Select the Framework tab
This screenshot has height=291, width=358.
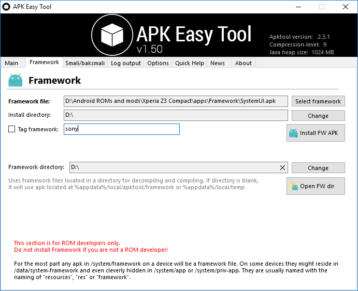coord(44,62)
